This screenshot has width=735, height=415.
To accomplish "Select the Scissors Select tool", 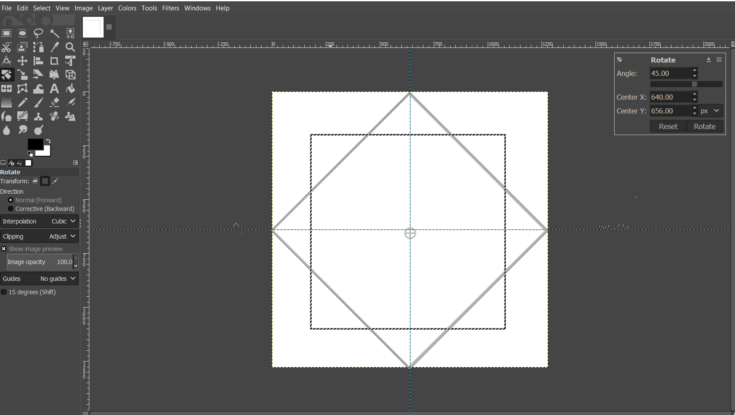I will click(x=6, y=47).
